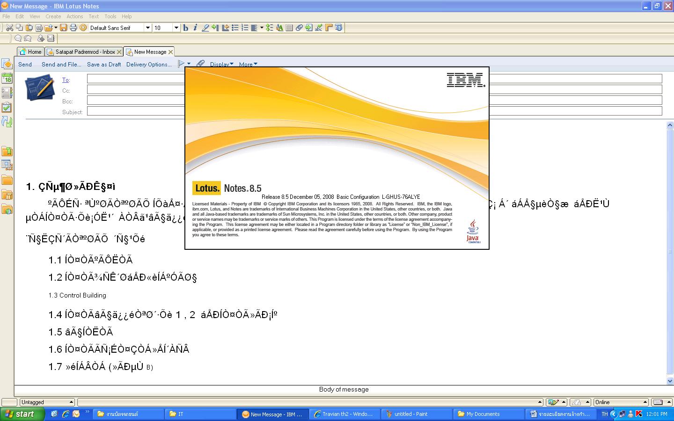This screenshot has height=421, width=674.
Task: Click the Reply to All icon
Action: click(28, 38)
